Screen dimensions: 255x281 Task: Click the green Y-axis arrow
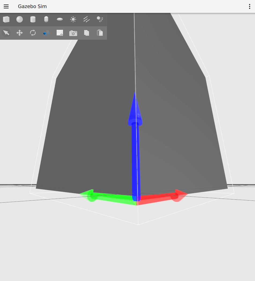tap(108, 197)
